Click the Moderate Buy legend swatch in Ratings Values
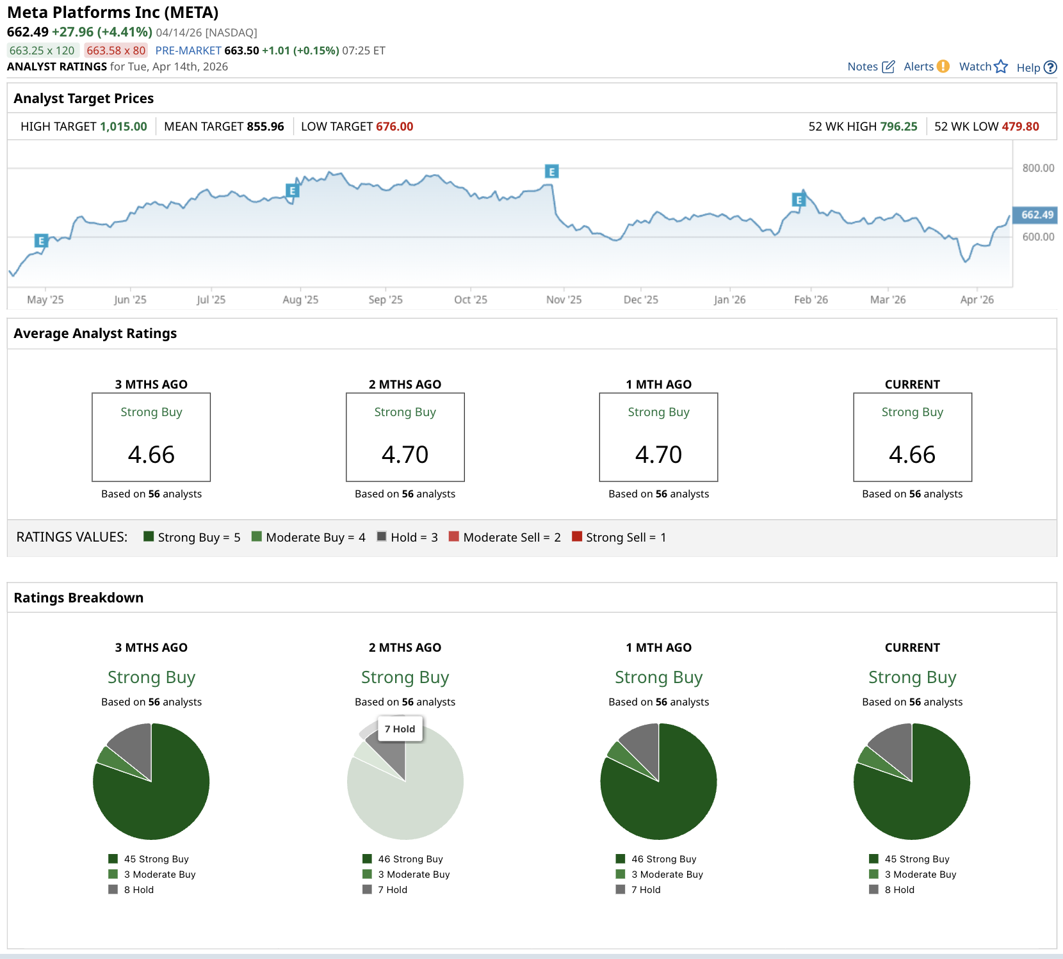 tap(257, 536)
